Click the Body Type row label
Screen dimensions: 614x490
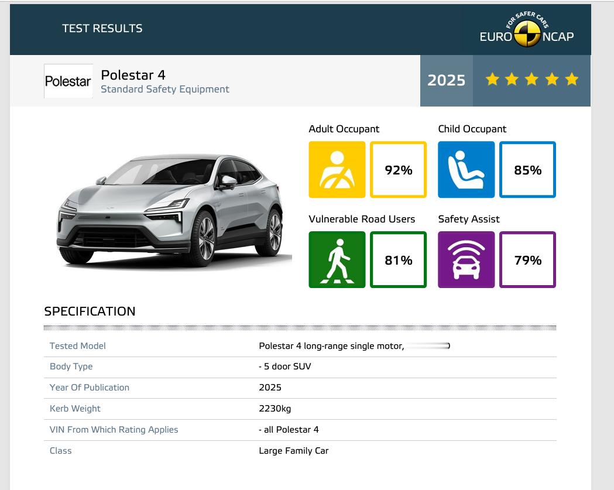(x=71, y=366)
